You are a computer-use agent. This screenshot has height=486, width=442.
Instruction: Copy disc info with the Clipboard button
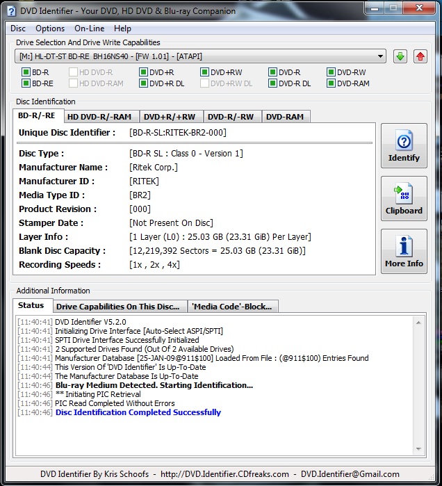(404, 198)
